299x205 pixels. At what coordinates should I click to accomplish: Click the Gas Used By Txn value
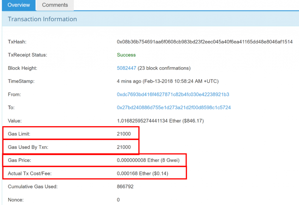(x=124, y=147)
